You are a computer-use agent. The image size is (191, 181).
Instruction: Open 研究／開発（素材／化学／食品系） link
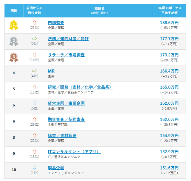coord(81,87)
